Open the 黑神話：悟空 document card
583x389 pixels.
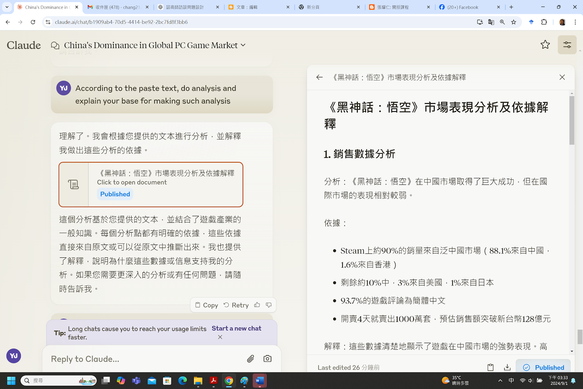coord(151,184)
